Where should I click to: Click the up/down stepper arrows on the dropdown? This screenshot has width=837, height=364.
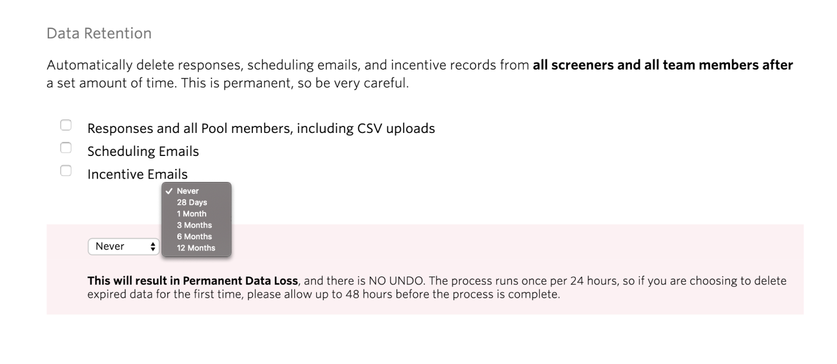click(x=153, y=246)
